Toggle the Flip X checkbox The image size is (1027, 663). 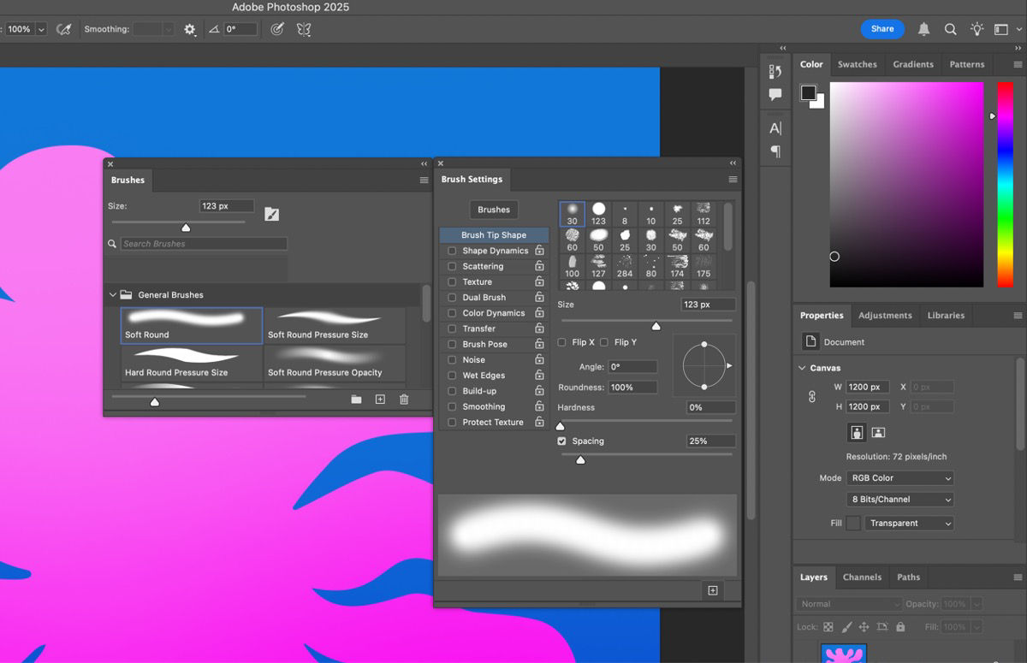[561, 342]
